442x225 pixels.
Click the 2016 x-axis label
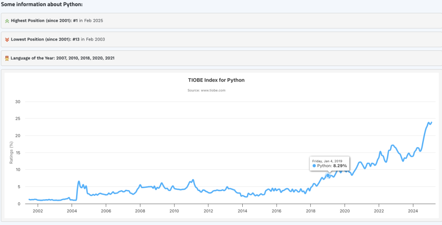(x=277, y=211)
